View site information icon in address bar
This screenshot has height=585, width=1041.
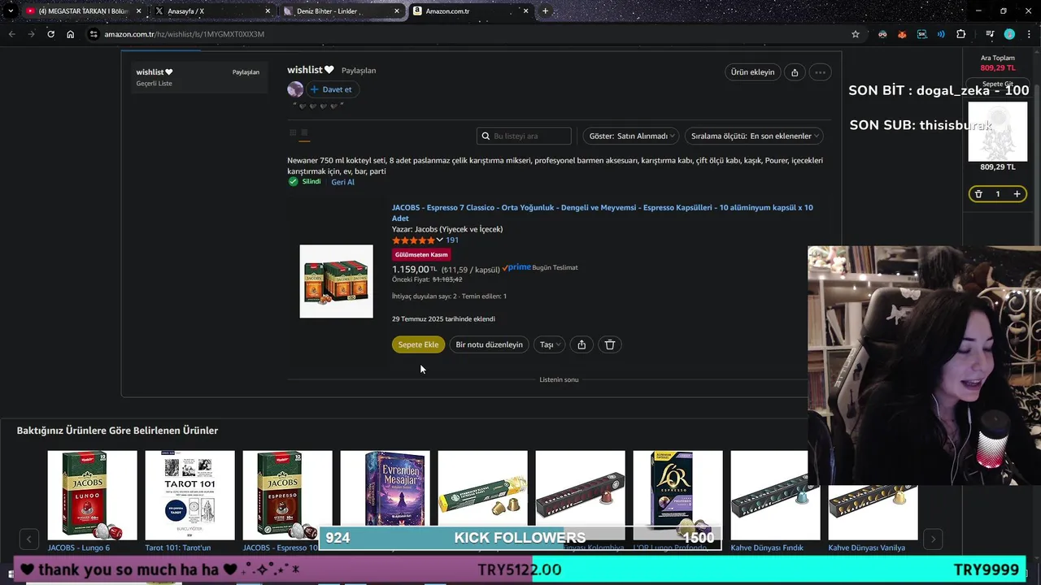(94, 34)
